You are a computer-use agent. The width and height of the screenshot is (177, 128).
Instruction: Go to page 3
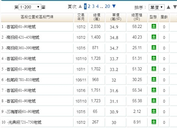(x=93, y=6)
